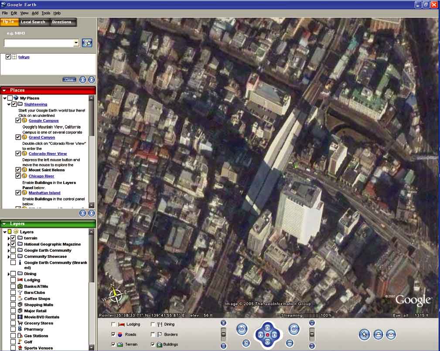440x351 pixels.
Task: Rotate the view counter-clockwise
Action: 242,329
